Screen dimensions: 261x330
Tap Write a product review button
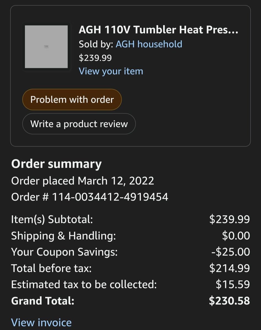click(x=79, y=124)
